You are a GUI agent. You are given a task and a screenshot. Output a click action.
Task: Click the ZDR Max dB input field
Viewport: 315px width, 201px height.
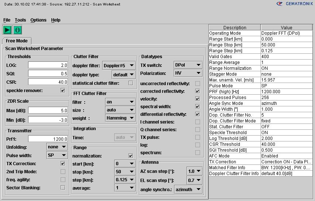coord(48,110)
